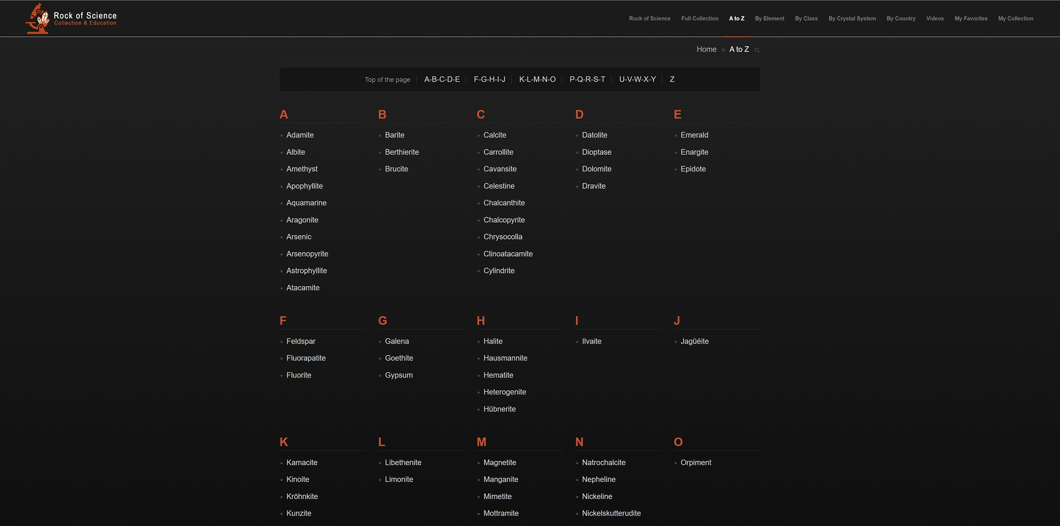Open the Galena entry
Screen dimensions: 1060x526
(397, 341)
